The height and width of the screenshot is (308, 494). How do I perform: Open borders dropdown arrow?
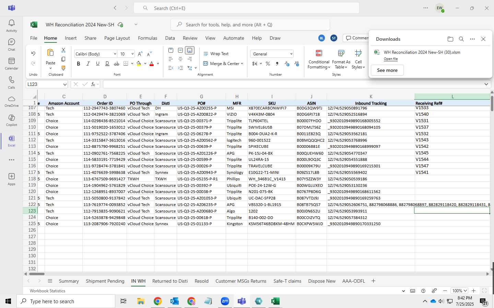(132, 64)
